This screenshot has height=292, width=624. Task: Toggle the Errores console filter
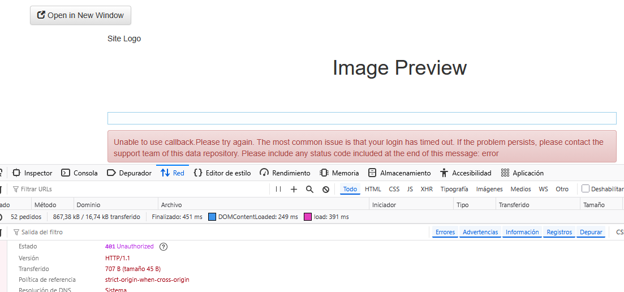pyautogui.click(x=445, y=233)
